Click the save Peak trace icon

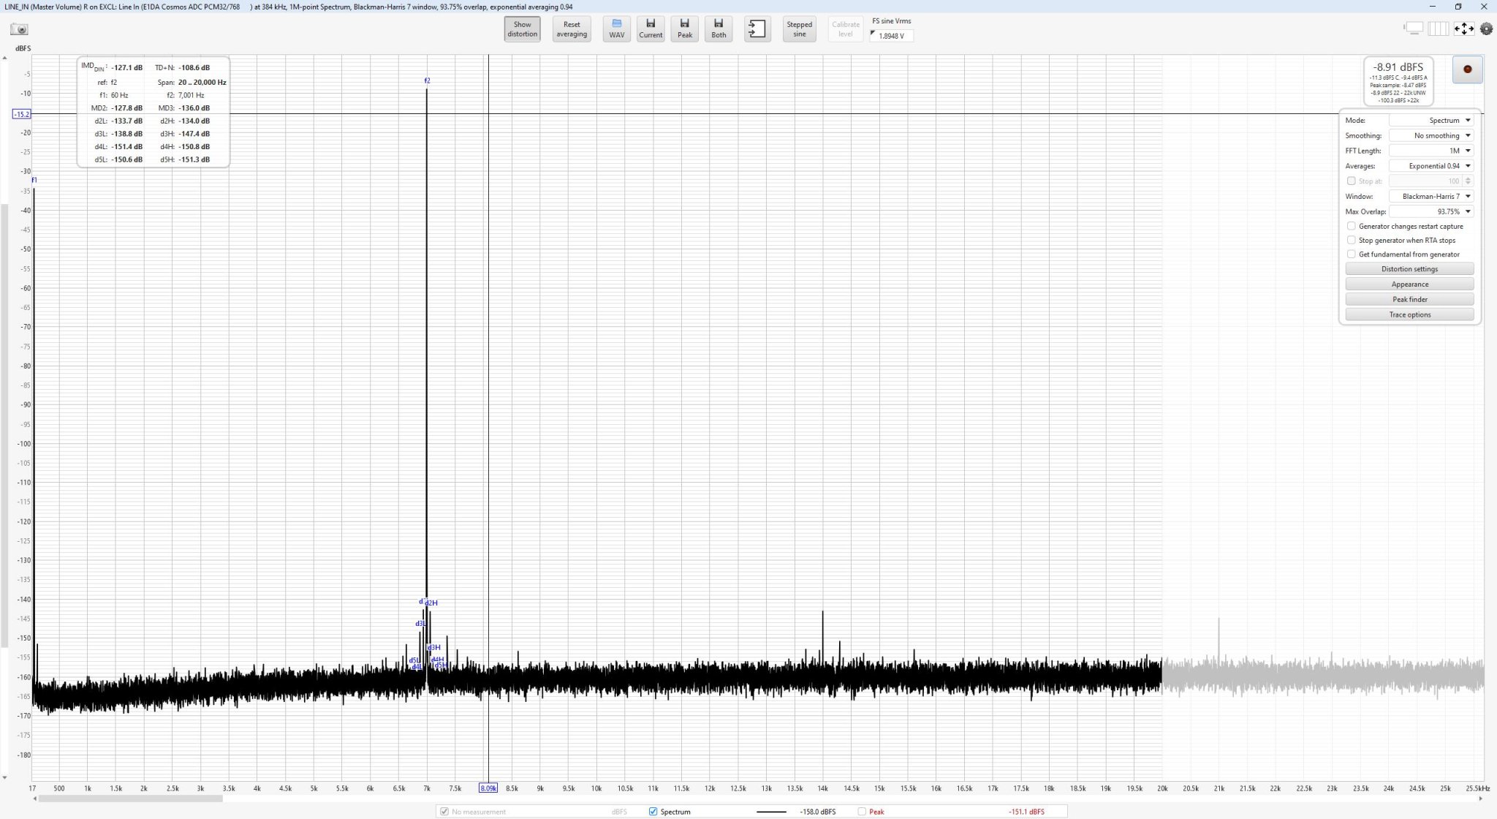(685, 29)
